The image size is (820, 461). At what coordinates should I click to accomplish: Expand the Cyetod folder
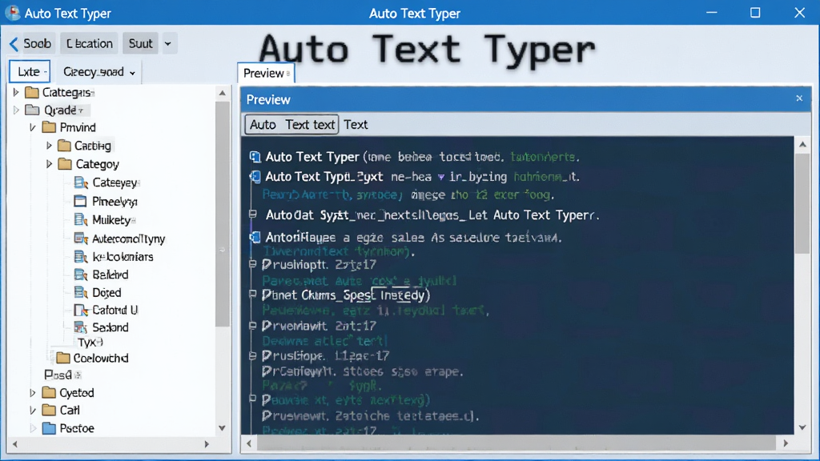pyautogui.click(x=33, y=392)
